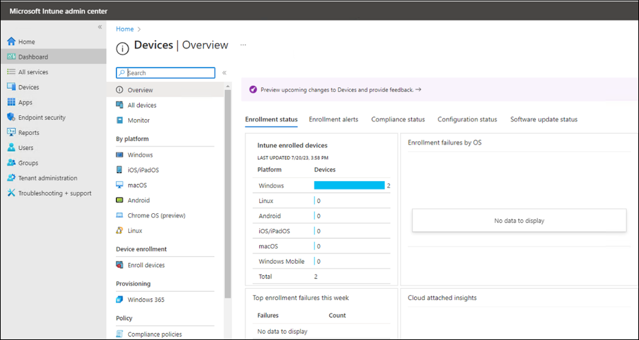Click the Home icon in left navigation
The image size is (639, 340).
point(11,42)
